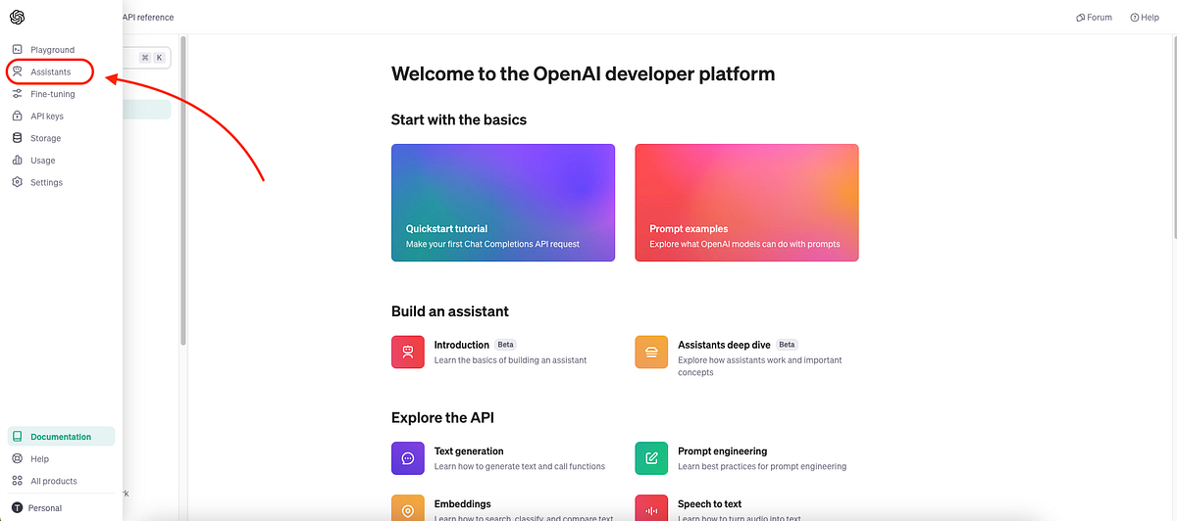The width and height of the screenshot is (1177, 521).
Task: Click the API keys lock icon
Action: (x=18, y=116)
